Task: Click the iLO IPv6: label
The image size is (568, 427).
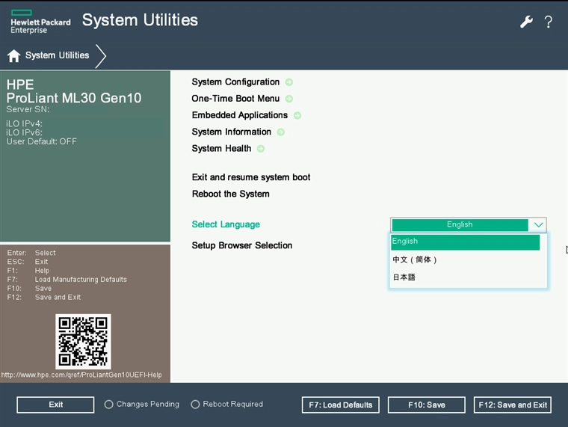Action: point(24,132)
